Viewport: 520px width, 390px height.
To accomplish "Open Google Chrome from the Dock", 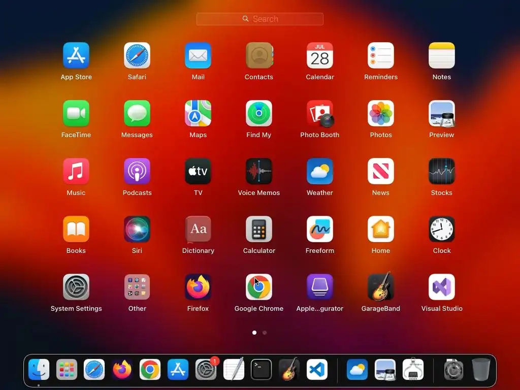I will [x=150, y=370].
